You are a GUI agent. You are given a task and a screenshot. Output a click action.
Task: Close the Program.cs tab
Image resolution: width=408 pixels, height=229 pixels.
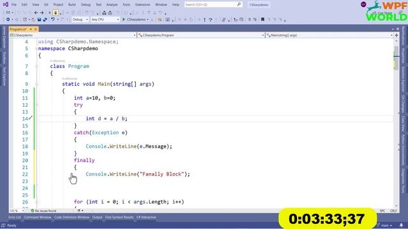click(x=36, y=29)
